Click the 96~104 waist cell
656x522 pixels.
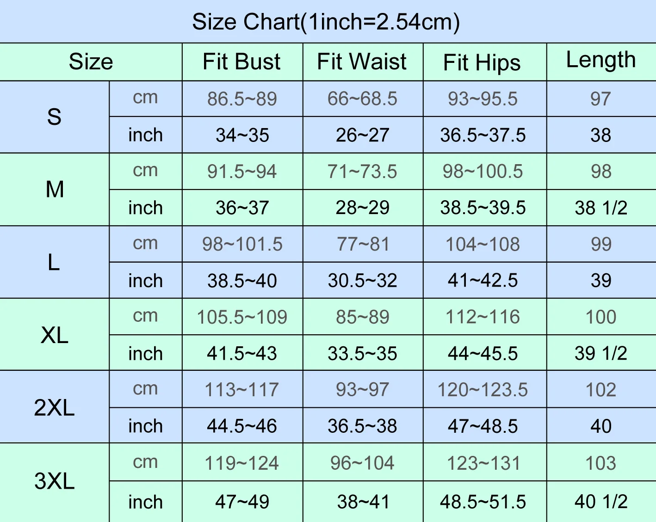pos(362,463)
